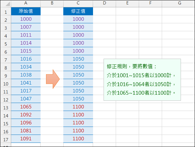Select cell with value 1096

coord(26,123)
